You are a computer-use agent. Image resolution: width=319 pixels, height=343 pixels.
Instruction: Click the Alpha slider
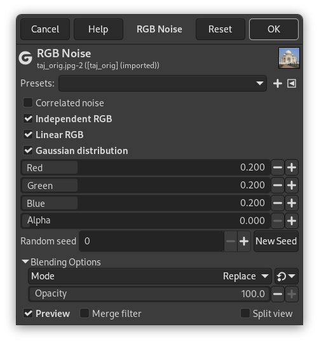146,221
